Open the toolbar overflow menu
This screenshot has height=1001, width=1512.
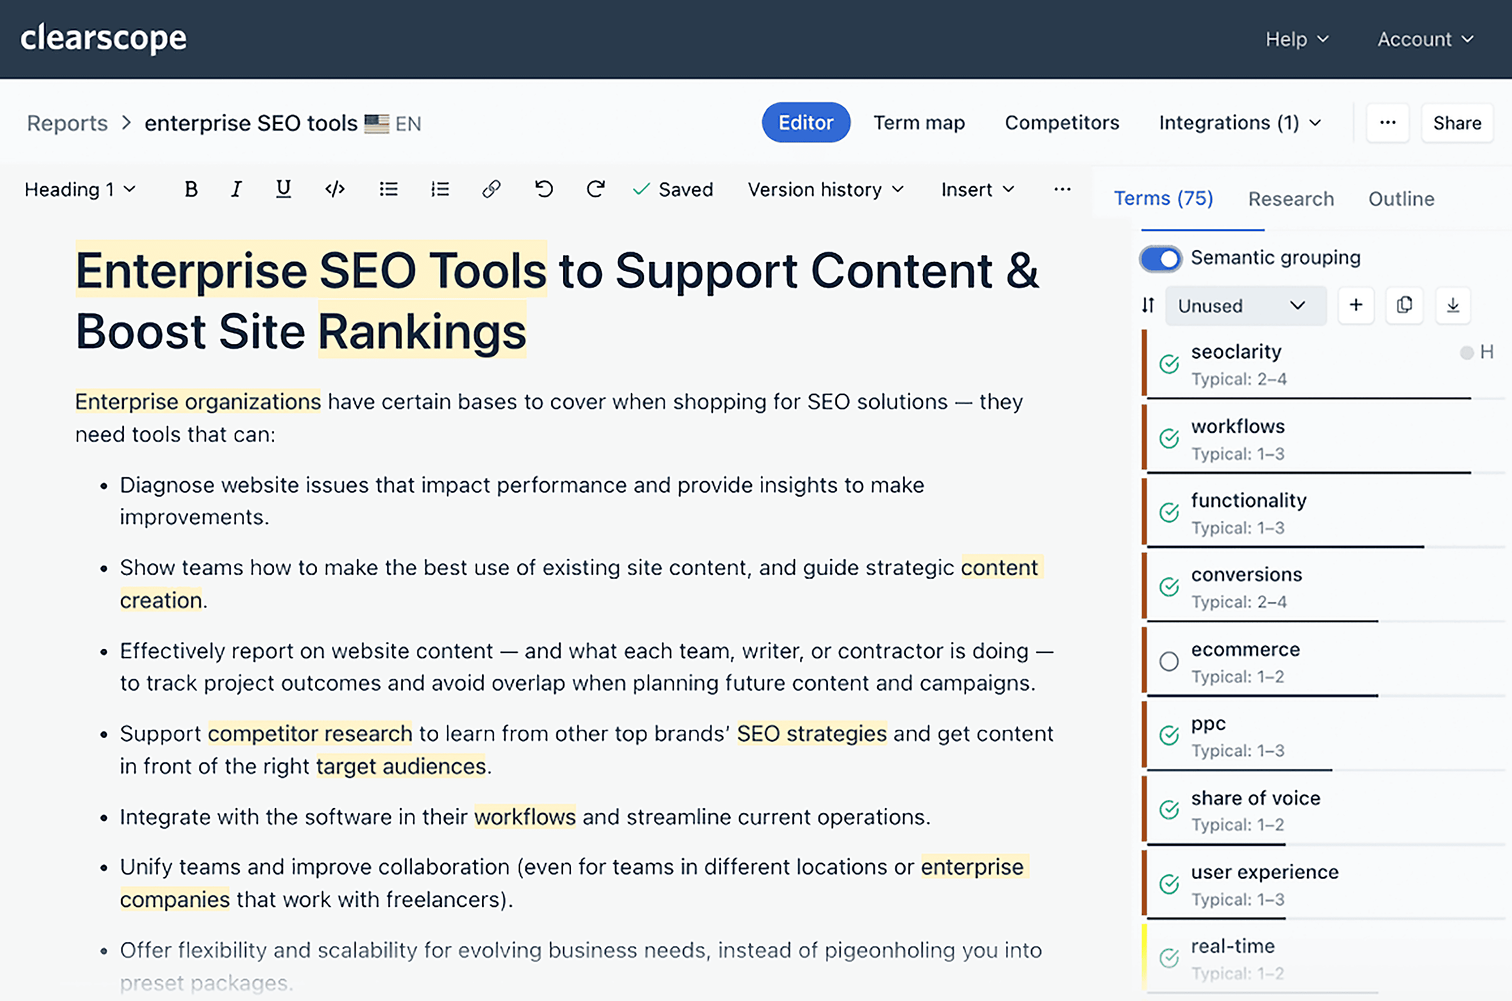point(1061,189)
